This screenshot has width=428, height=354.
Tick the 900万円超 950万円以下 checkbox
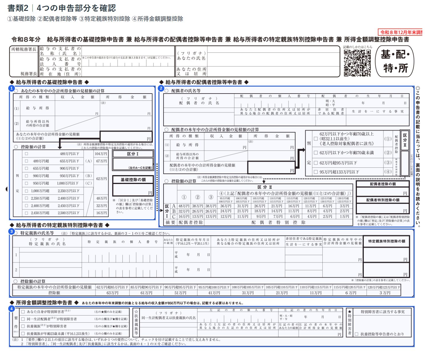pos(27,176)
